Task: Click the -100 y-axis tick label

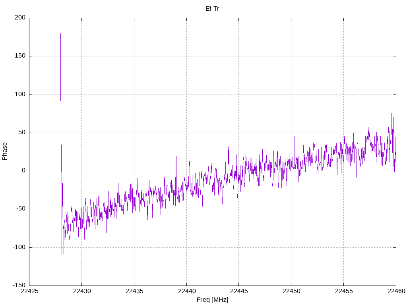Action: click(19, 247)
